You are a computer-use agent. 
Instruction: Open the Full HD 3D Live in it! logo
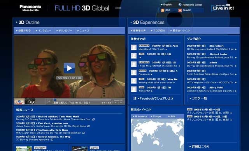(223, 7)
